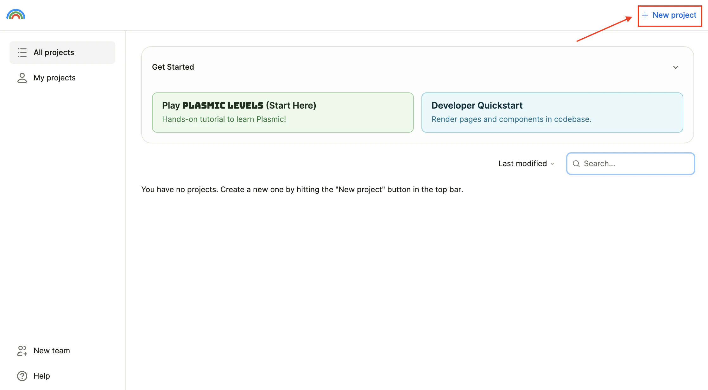Open the Play Plasmic Levels tutorial card

[283, 112]
